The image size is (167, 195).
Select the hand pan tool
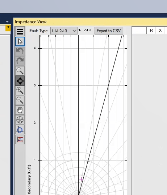[20, 110]
